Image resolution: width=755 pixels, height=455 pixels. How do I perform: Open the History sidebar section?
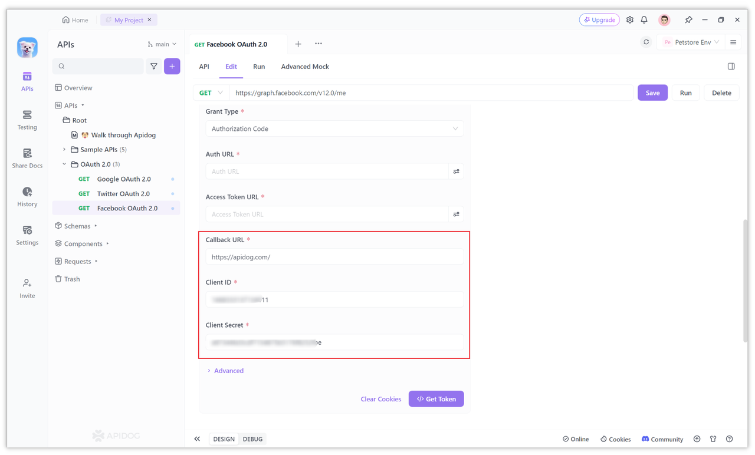point(27,196)
